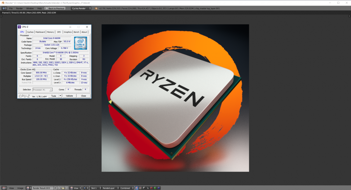Switch to SPD tab in CPU-Z

point(59,32)
